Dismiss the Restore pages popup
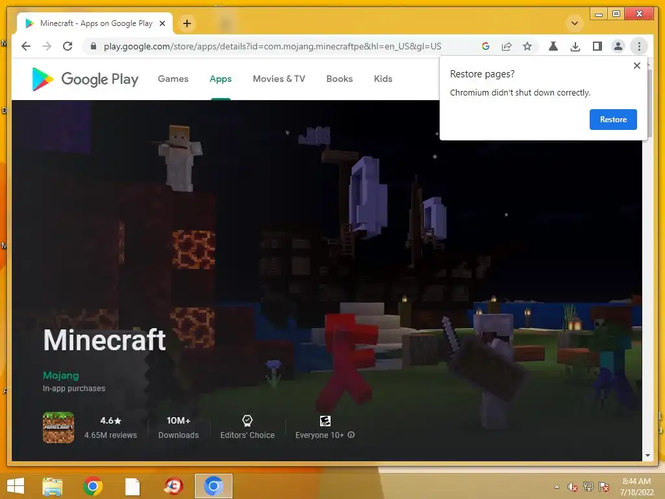This screenshot has width=665, height=499. click(636, 66)
